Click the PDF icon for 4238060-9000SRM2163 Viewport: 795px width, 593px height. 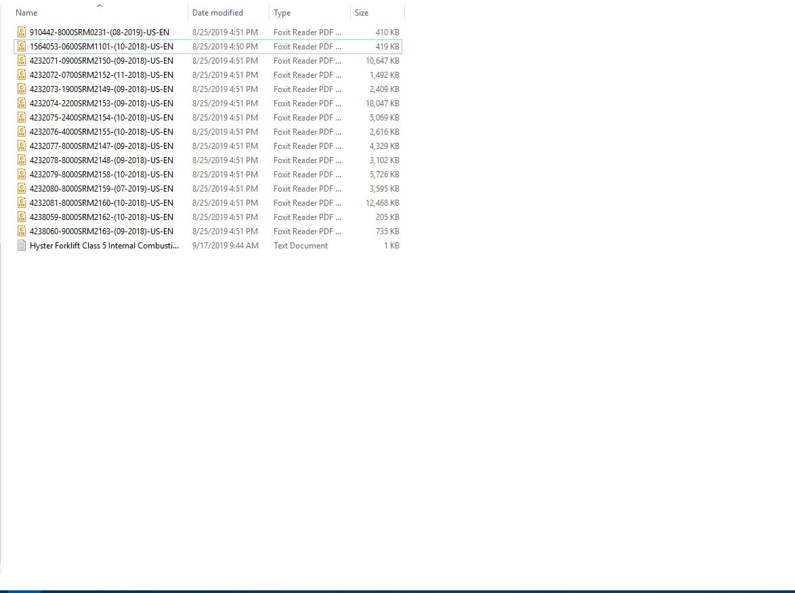click(x=21, y=231)
